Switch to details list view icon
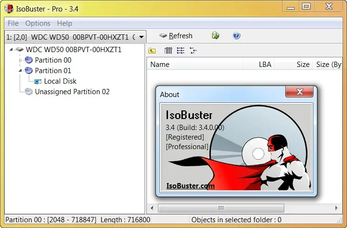The image size is (347, 228). click(168, 51)
